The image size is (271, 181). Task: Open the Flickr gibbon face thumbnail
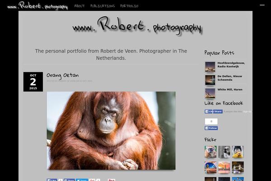click(x=210, y=152)
